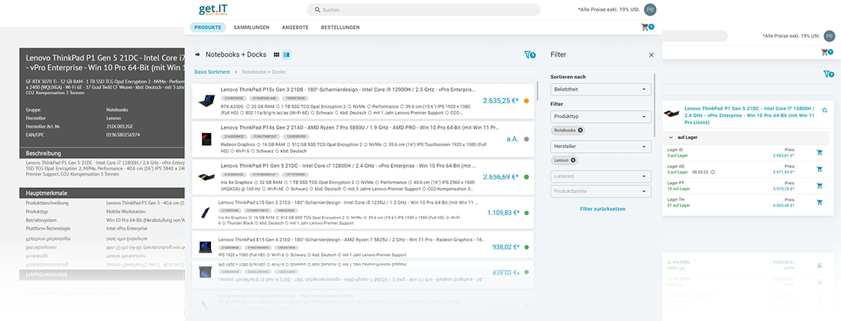This screenshot has height=321, width=841.
Task: Click Filter zurücksetzen link
Action: [602, 209]
